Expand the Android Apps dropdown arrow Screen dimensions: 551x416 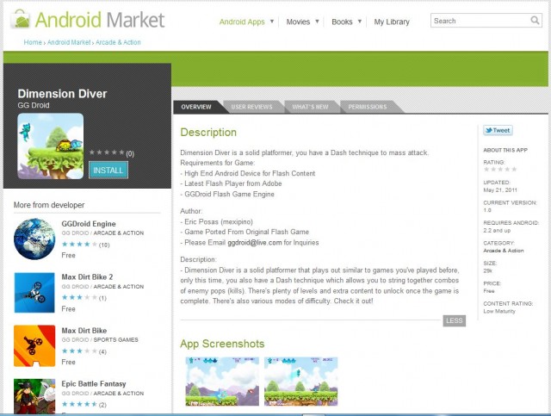(x=272, y=22)
